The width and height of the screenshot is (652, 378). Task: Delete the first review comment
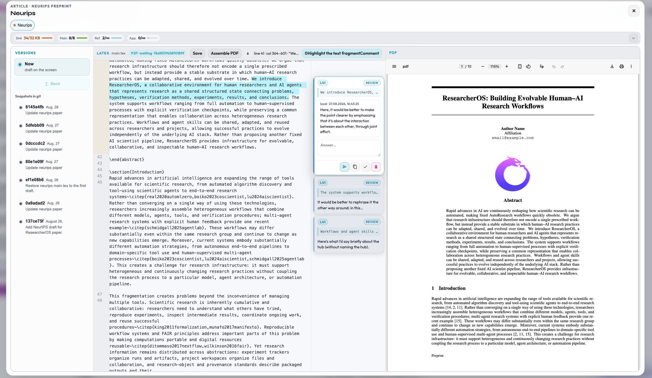[376, 167]
